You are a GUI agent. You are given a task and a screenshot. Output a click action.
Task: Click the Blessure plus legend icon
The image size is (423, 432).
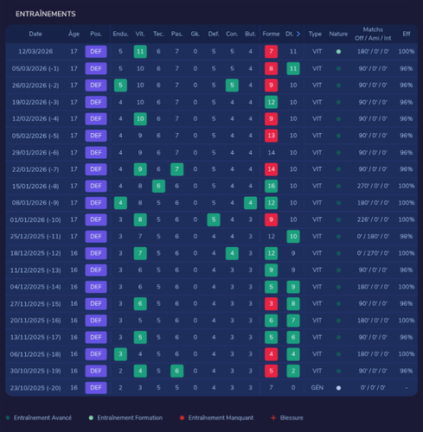pyautogui.click(x=273, y=418)
